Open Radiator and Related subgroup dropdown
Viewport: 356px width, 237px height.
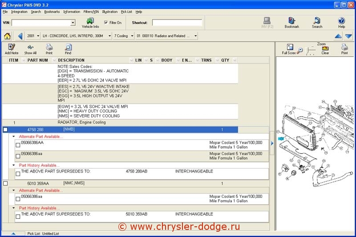195,36
